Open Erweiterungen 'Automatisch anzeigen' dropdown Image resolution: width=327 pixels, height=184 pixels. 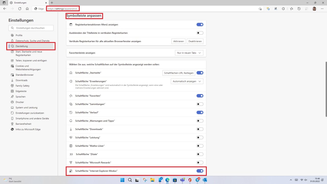[187, 81]
